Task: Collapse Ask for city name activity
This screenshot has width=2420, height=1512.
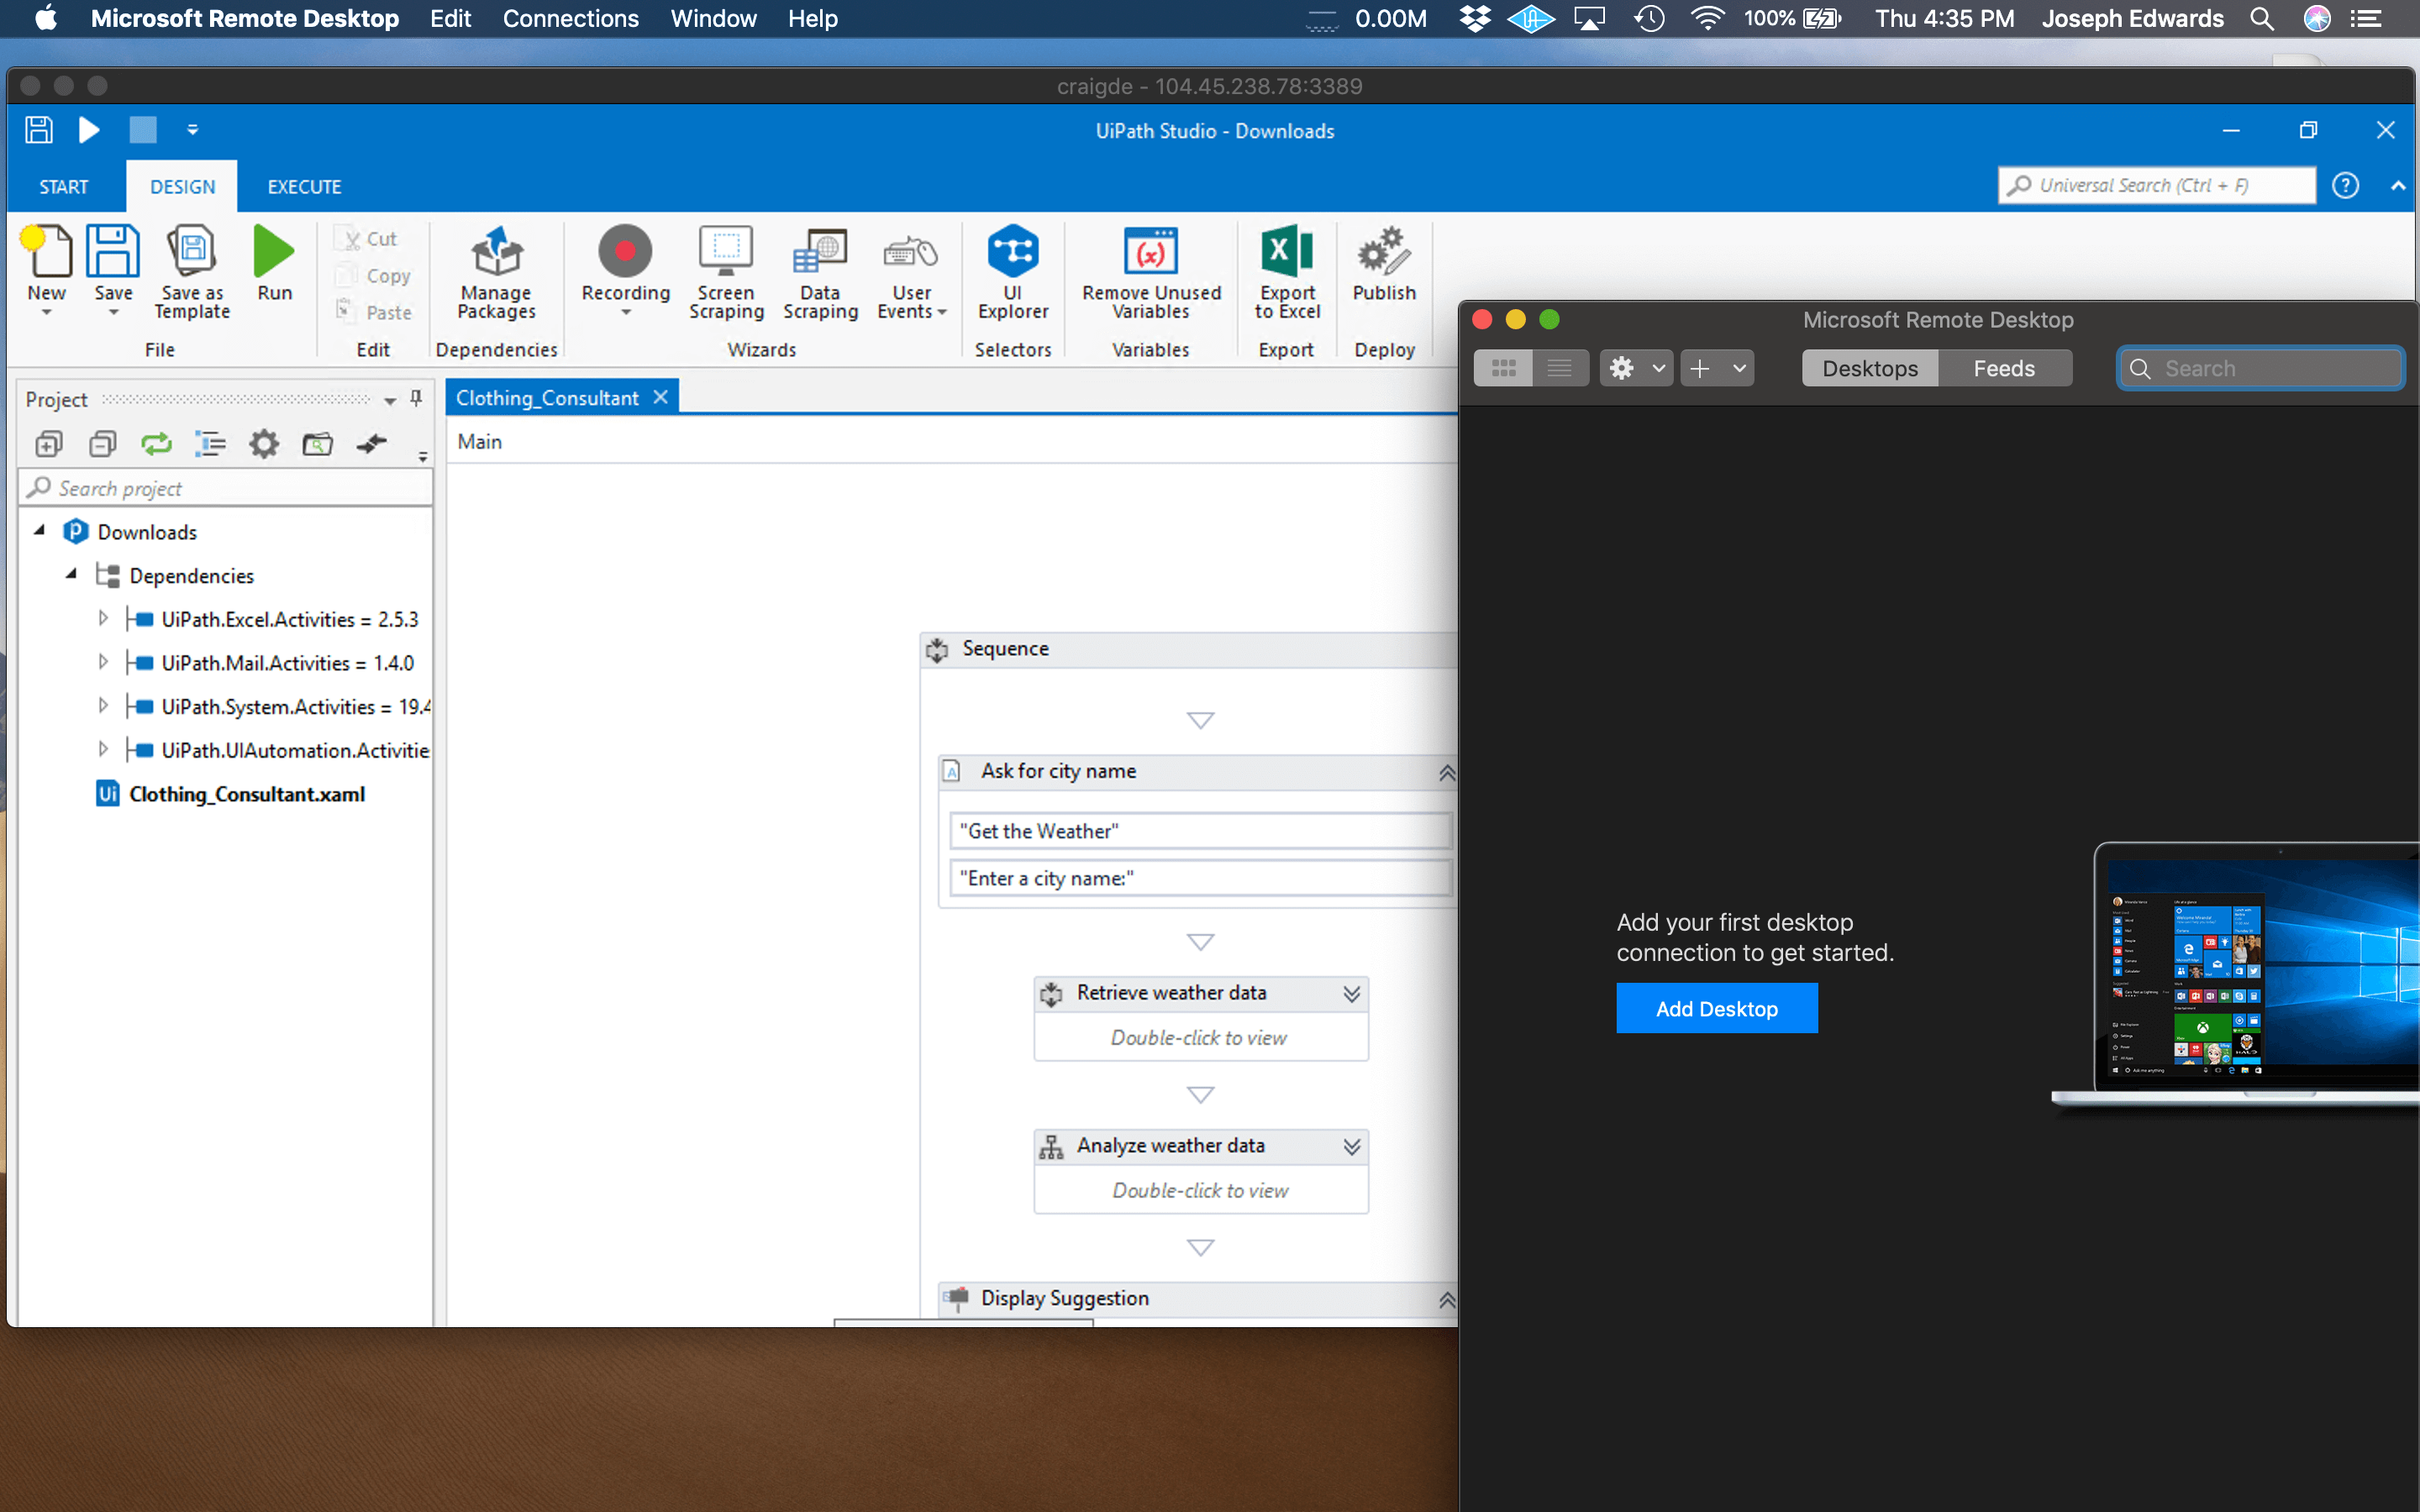Action: [x=1446, y=772]
